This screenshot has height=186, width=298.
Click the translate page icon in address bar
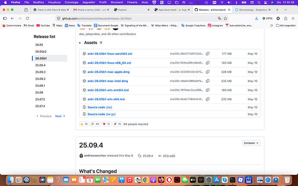pyautogui.click(x=219, y=19)
